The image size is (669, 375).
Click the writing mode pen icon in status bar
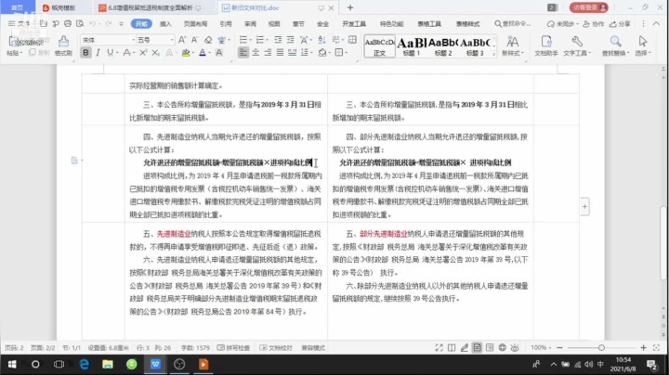pos(465,348)
